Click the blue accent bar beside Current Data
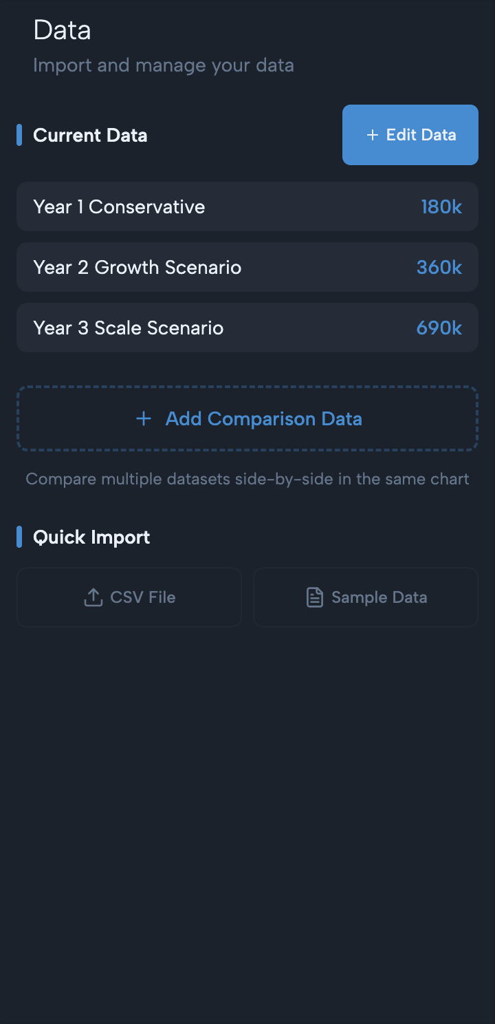The width and height of the screenshot is (495, 1024). click(20, 135)
